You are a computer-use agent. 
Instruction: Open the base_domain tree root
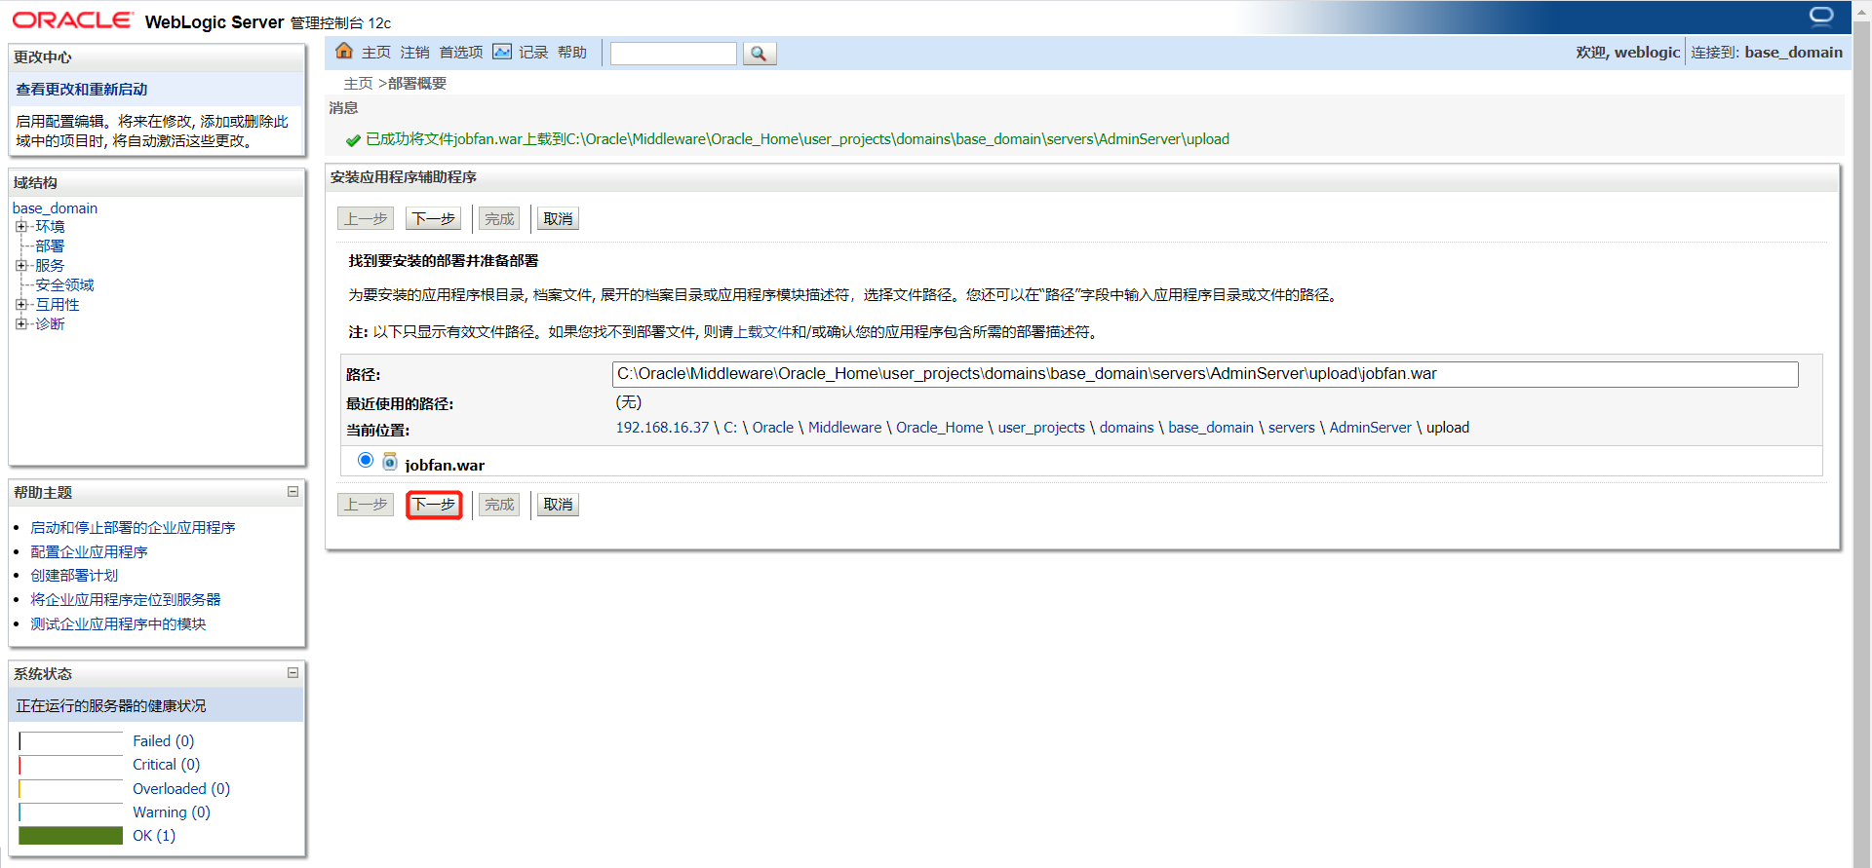[x=55, y=208]
